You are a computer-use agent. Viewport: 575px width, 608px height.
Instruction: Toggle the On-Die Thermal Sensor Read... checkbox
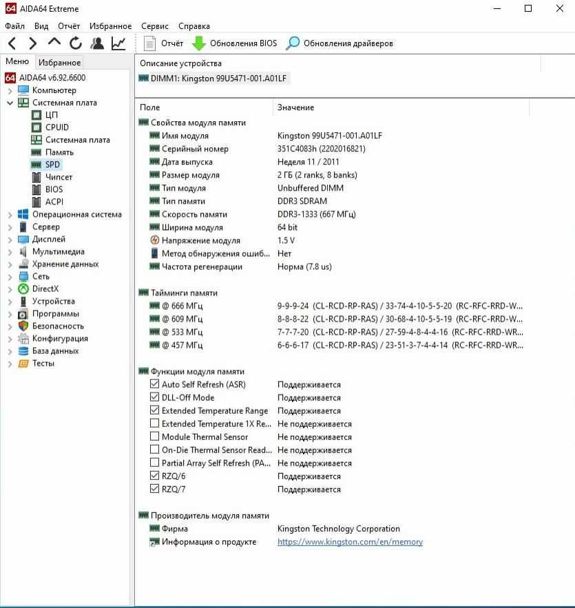154,450
